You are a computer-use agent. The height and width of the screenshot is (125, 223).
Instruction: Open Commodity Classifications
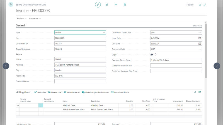(95, 92)
